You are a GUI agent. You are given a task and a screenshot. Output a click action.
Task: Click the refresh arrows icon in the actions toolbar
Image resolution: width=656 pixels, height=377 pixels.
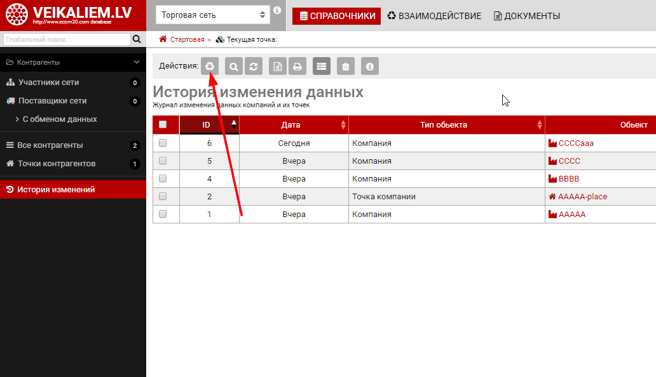pyautogui.click(x=254, y=66)
